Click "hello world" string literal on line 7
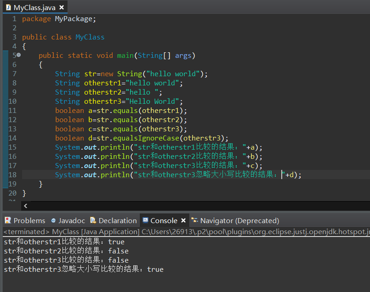Viewport: 370px width, 292px height. click(x=173, y=74)
